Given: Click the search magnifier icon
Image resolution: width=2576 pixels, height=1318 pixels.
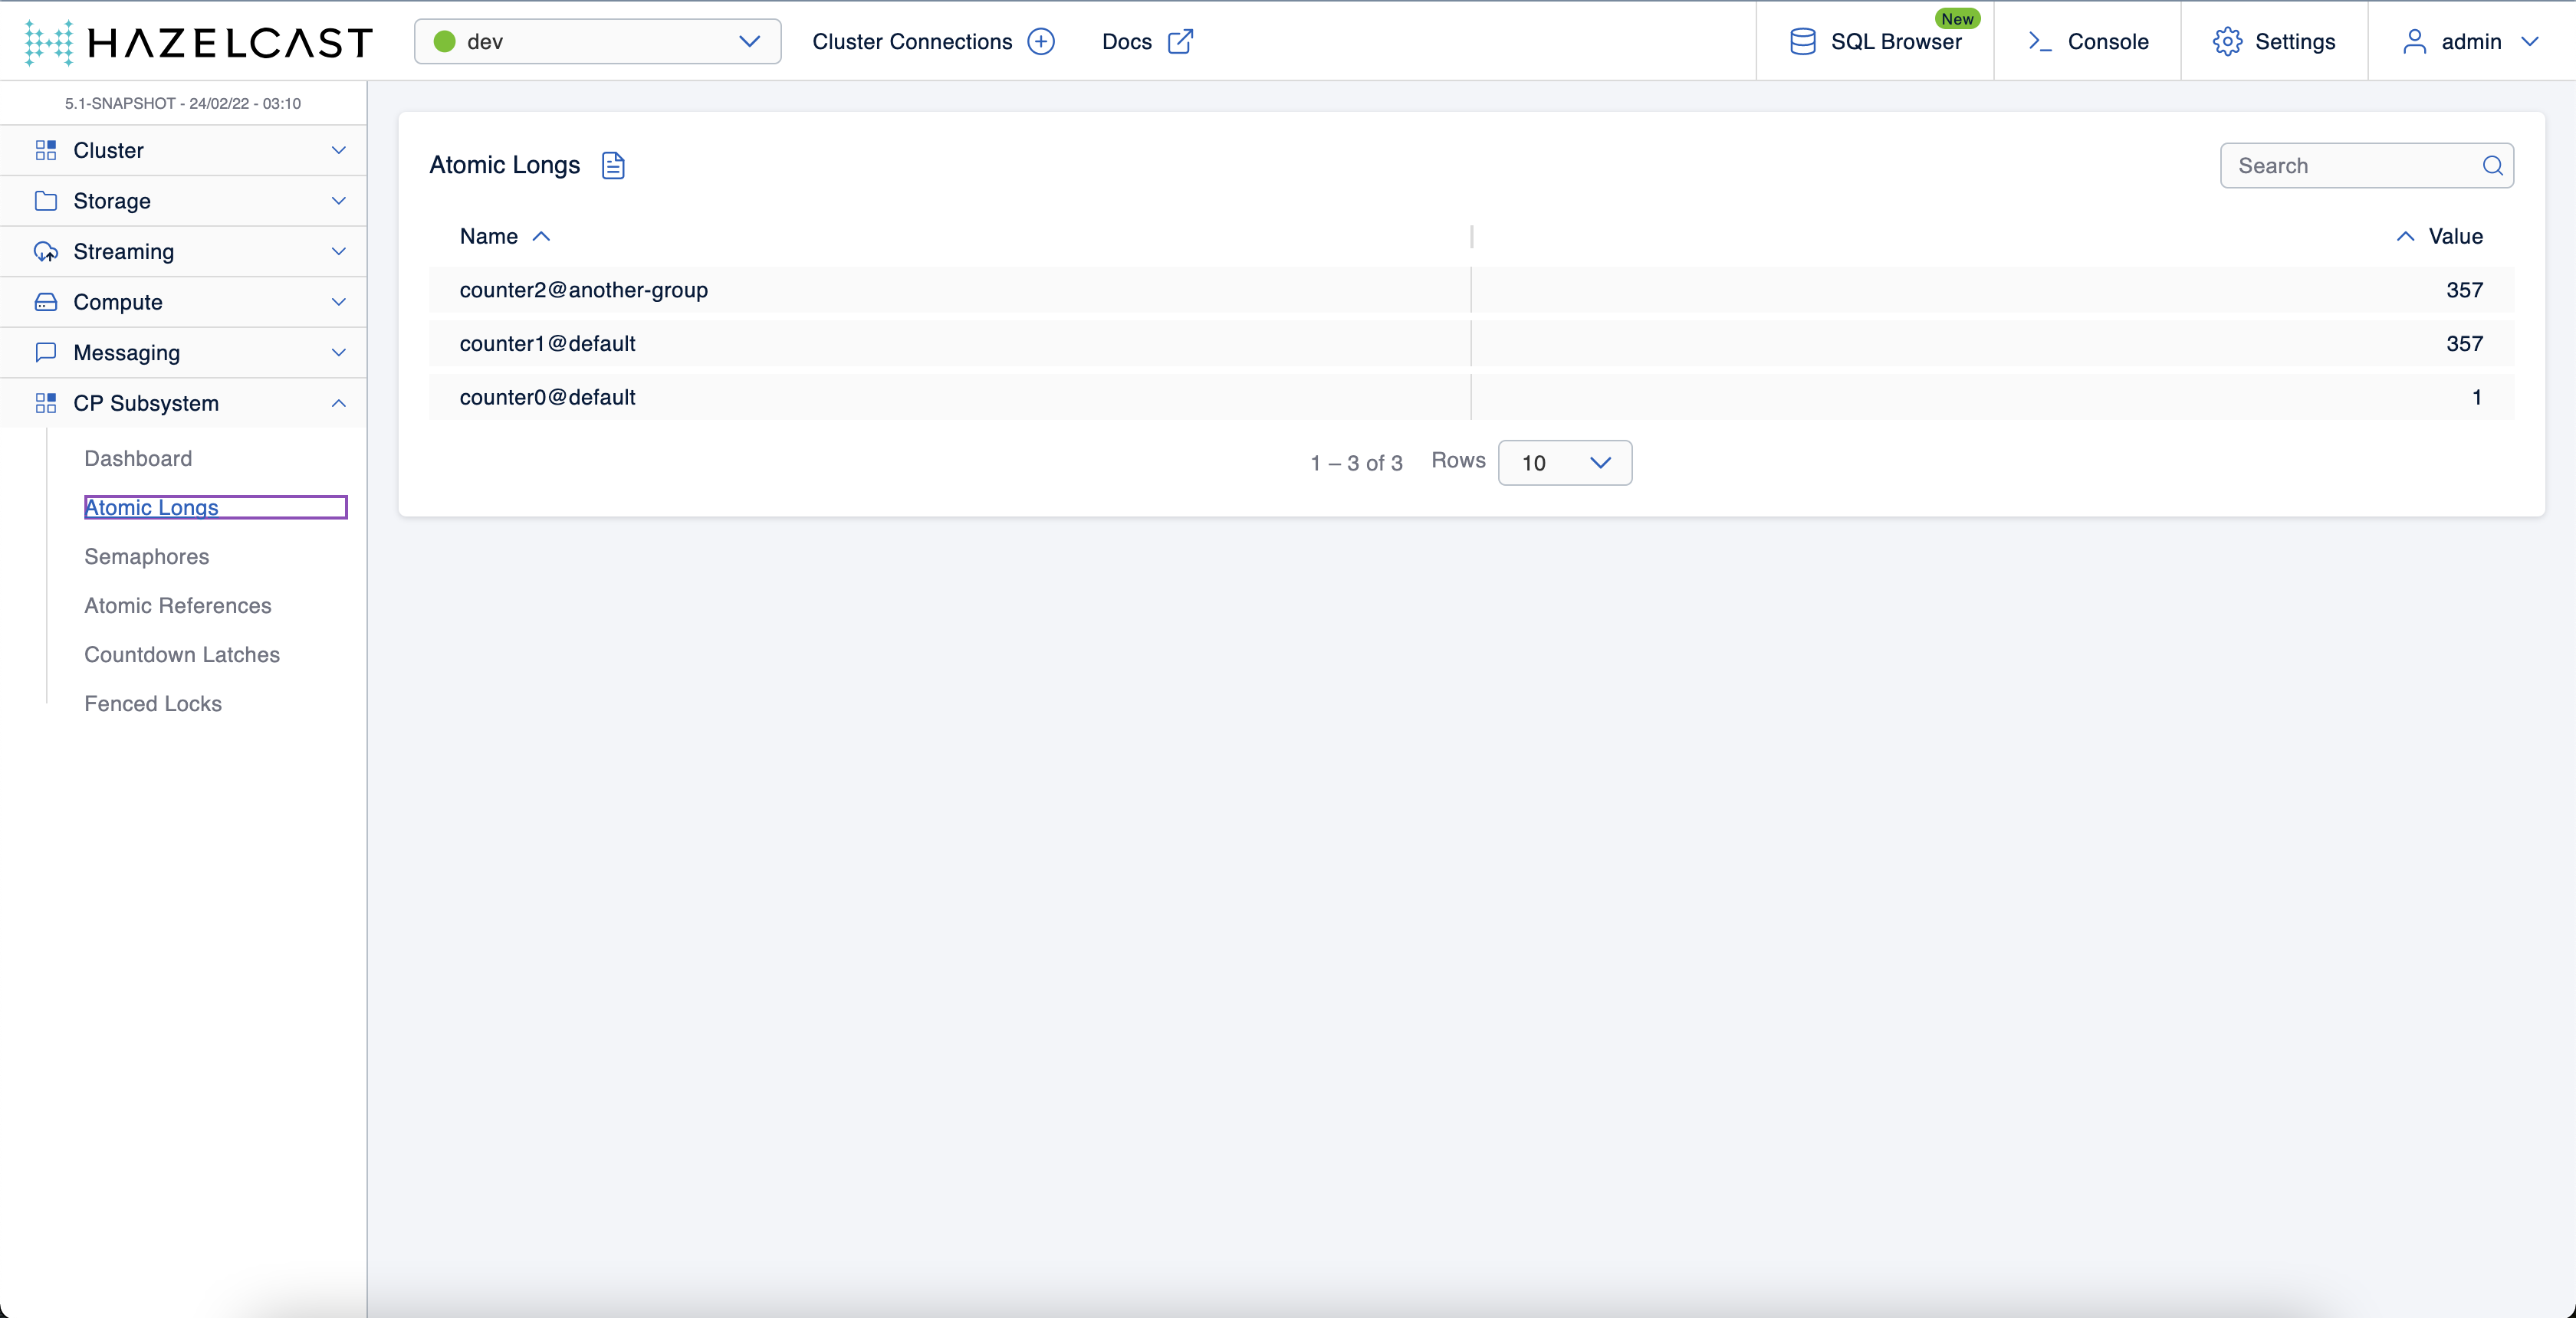Looking at the screenshot, I should point(2492,166).
